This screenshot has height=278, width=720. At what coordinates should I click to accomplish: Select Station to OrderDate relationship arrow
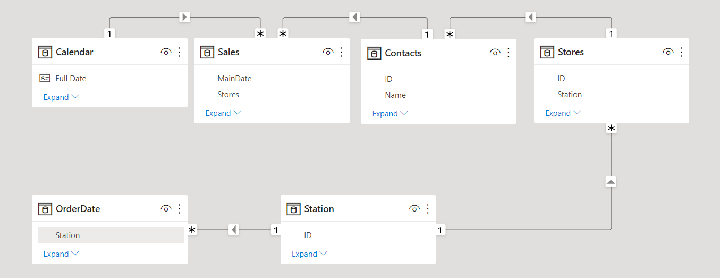pos(234,230)
